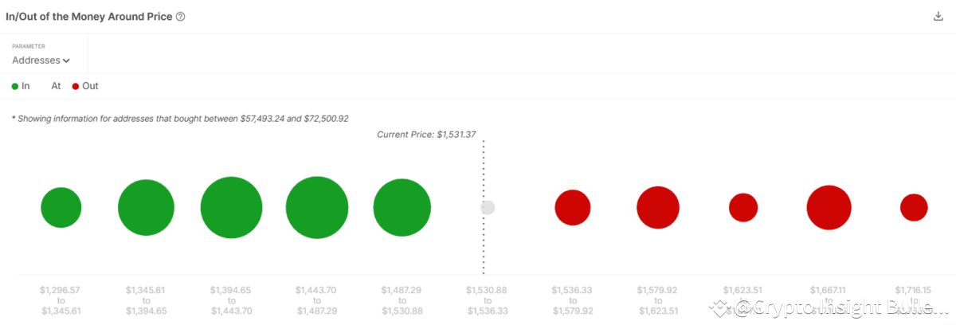The image size is (956, 325).
Task: Select the green bubble above $1,296.57 to $1,345.61
Action: tap(61, 208)
